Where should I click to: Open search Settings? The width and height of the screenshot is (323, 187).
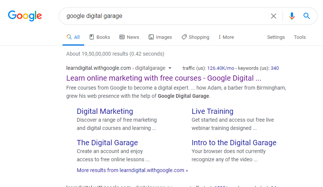pyautogui.click(x=276, y=37)
